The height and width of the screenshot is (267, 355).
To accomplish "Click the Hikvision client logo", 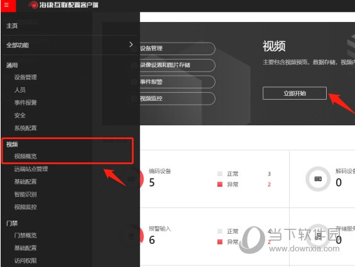I will pyautogui.click(x=63, y=5).
